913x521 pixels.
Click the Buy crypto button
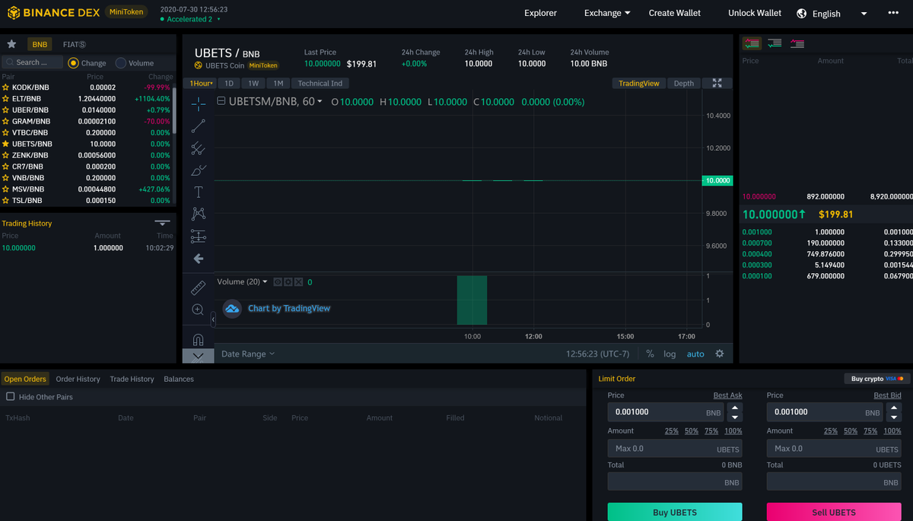click(x=877, y=379)
